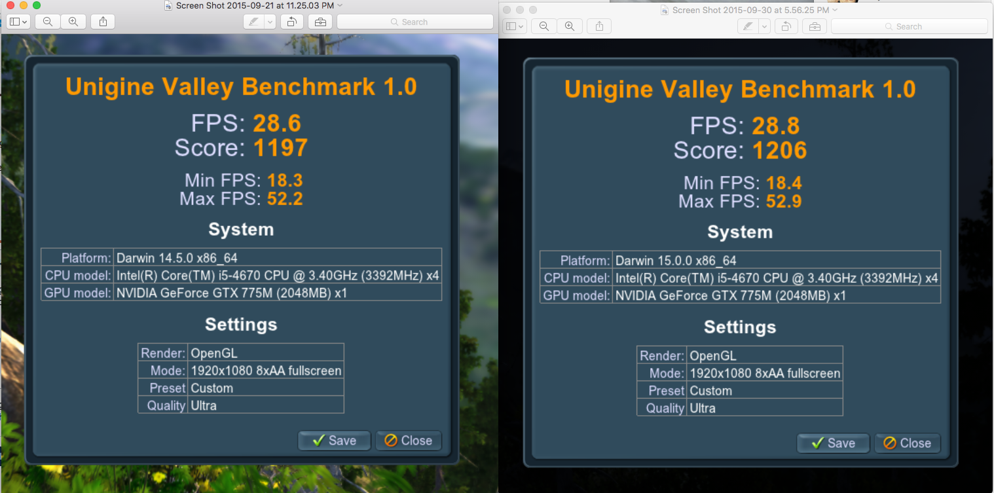
Task: Select the FPS value 28.8
Action: [x=776, y=126]
